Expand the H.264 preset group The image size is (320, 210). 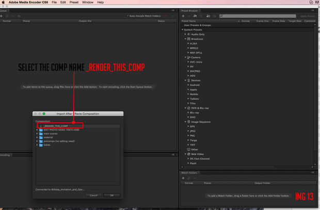pyautogui.click(x=188, y=44)
